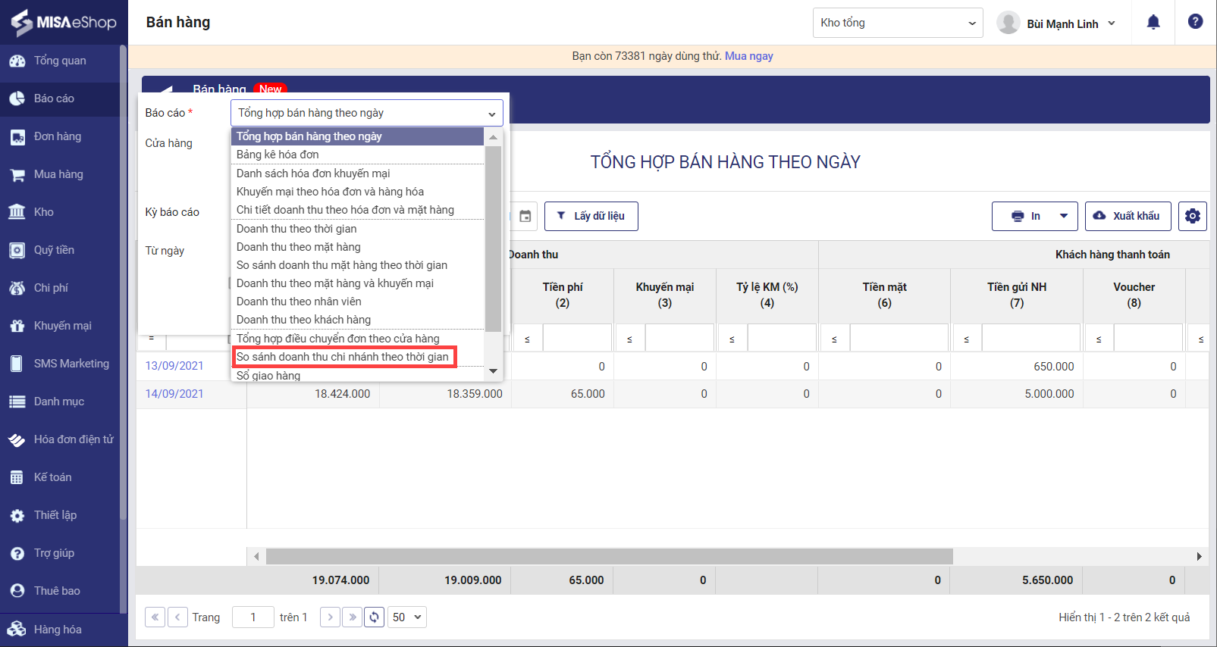Go to the last page arrow
The width and height of the screenshot is (1217, 647).
tap(352, 617)
